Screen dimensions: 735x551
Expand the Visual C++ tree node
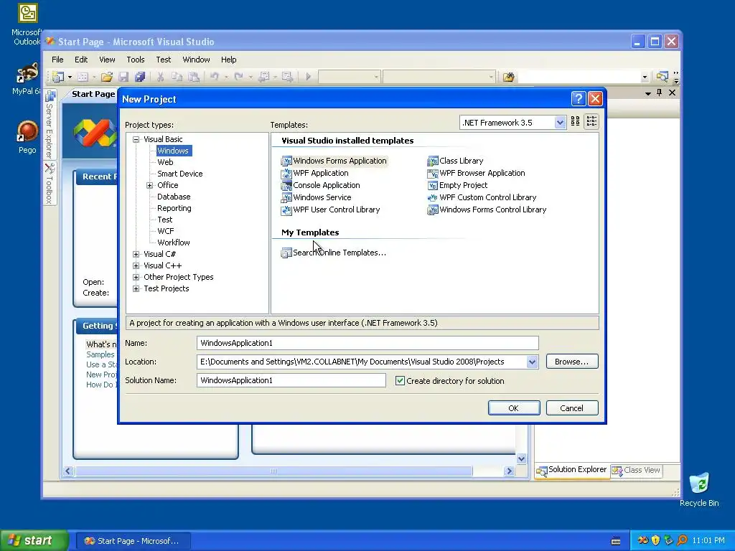pyautogui.click(x=136, y=265)
